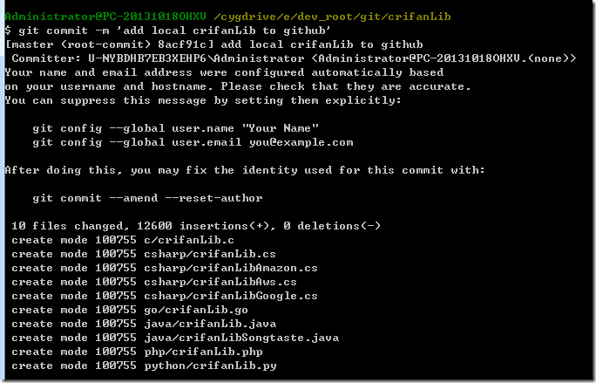Viewport: 596px width, 383px height.
Task: Click the git commit --amend --reset-author line
Action: (147, 198)
